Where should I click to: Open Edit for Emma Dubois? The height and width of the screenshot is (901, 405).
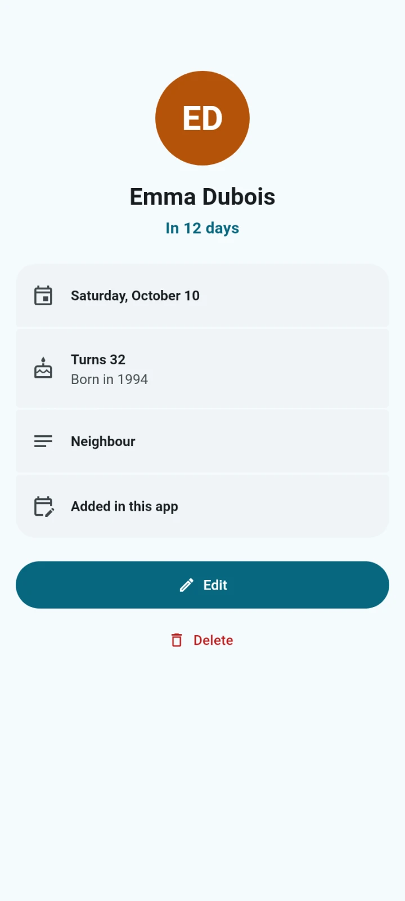(x=202, y=585)
